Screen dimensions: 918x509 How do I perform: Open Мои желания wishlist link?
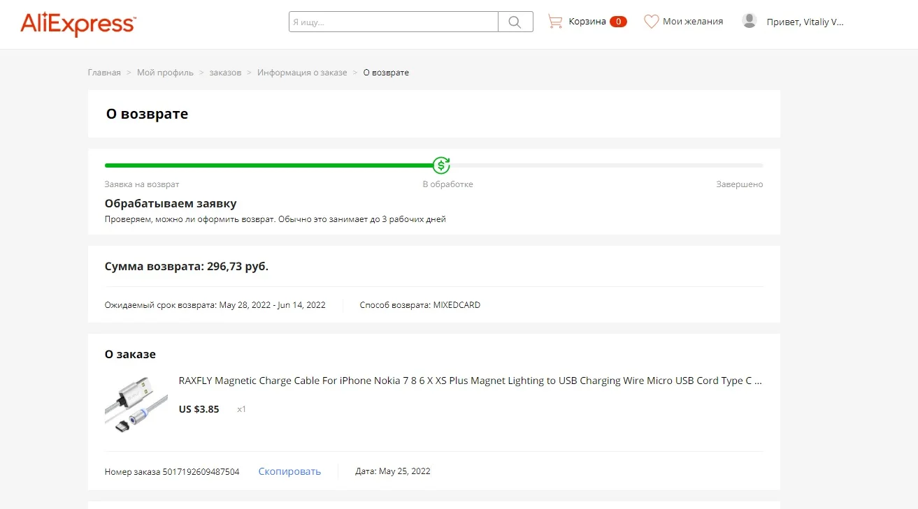pyautogui.click(x=693, y=22)
